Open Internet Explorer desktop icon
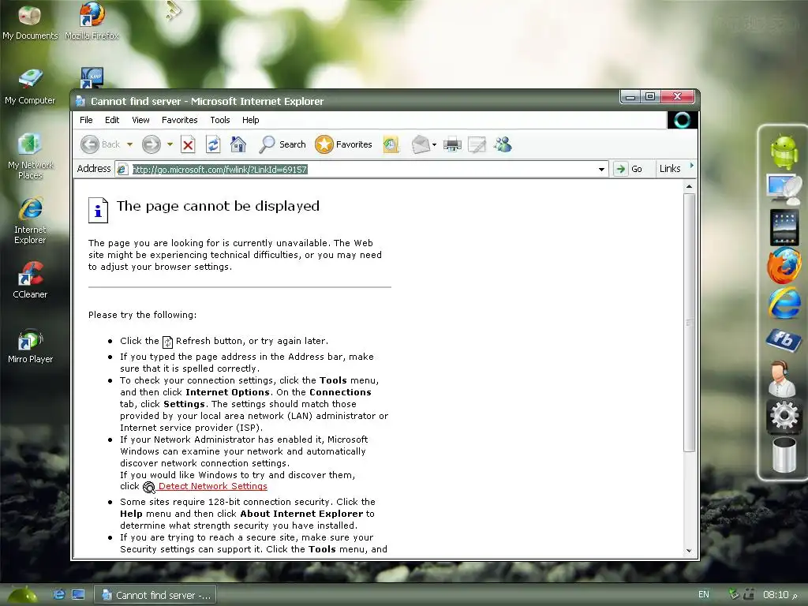 pyautogui.click(x=30, y=221)
